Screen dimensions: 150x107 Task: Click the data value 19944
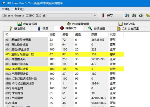95,83
